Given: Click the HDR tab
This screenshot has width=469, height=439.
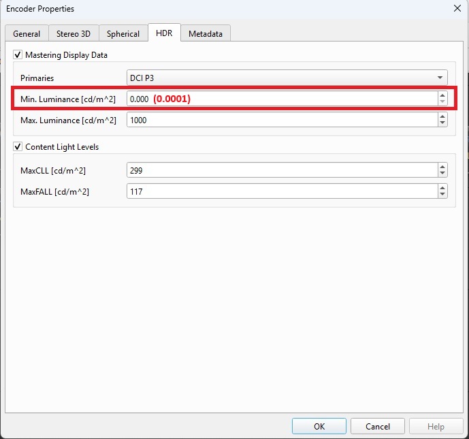Looking at the screenshot, I should (x=164, y=33).
